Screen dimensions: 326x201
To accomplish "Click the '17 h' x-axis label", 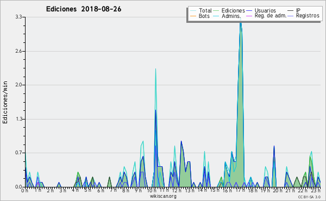I will (240, 190).
